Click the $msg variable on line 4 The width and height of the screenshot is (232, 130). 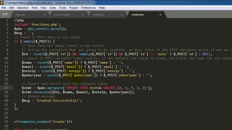[x=18, y=33]
